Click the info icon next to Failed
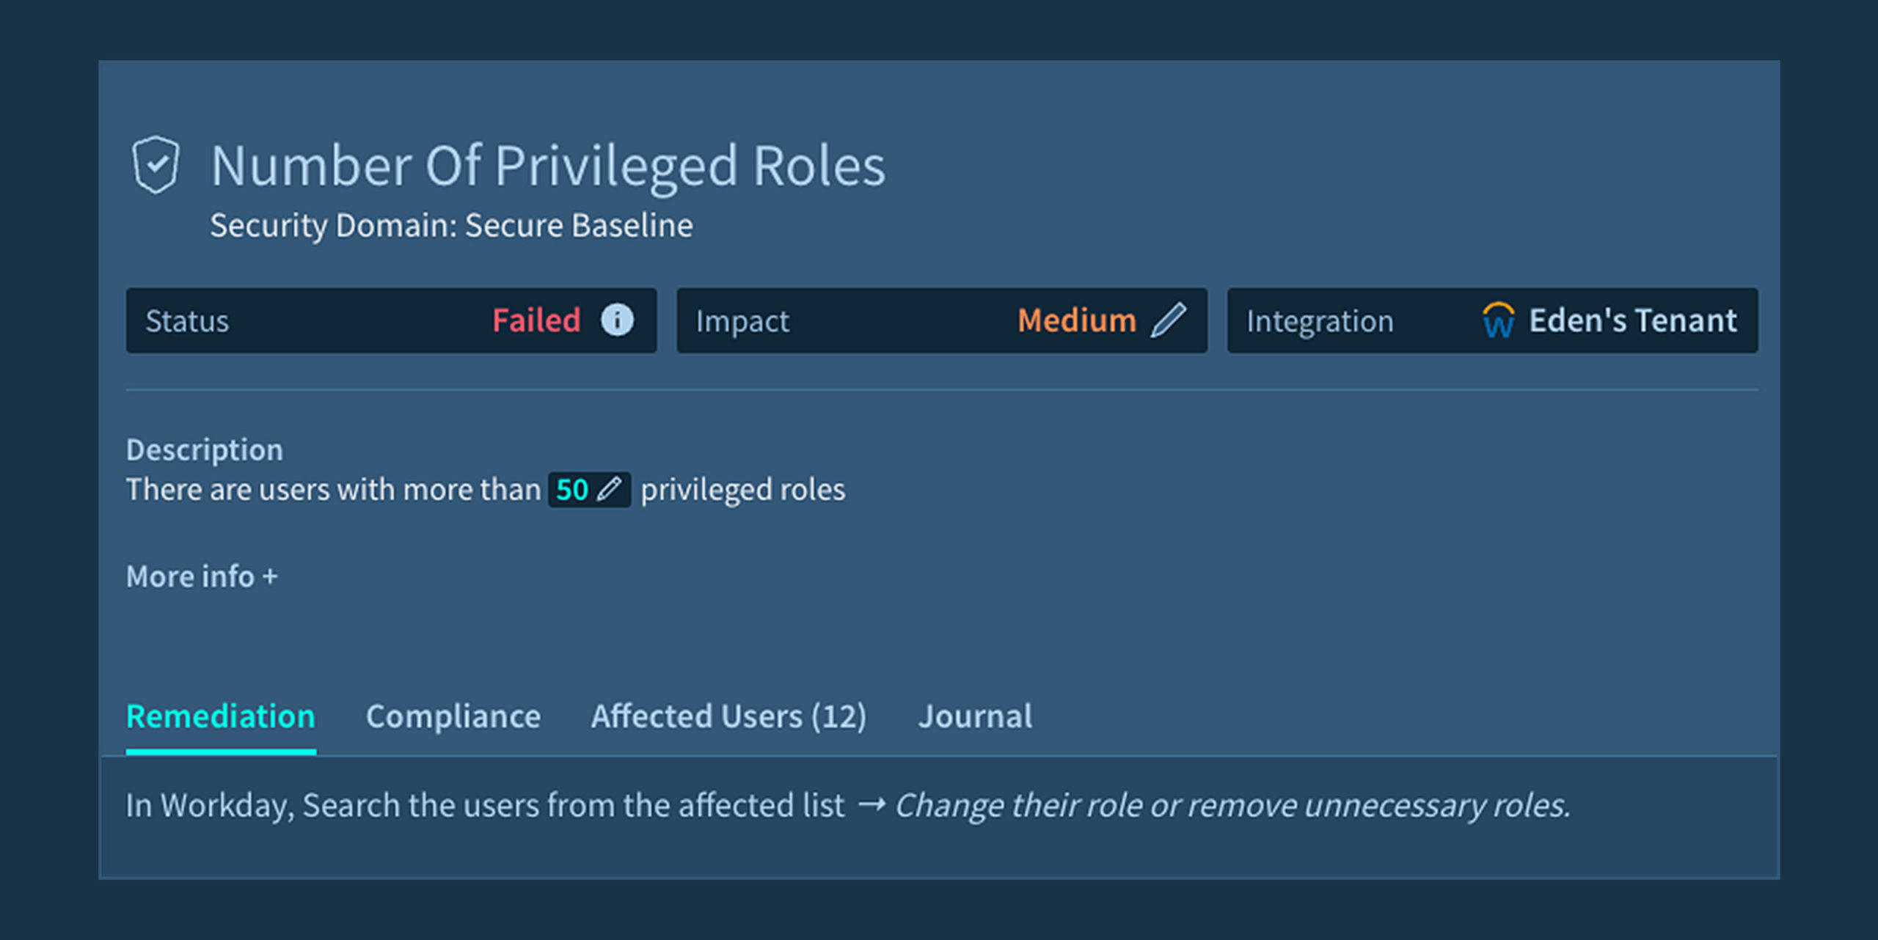 pyautogui.click(x=617, y=320)
